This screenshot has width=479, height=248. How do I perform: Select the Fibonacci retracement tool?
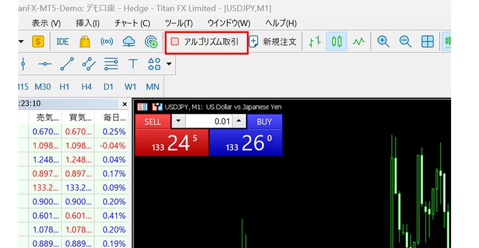point(111,64)
